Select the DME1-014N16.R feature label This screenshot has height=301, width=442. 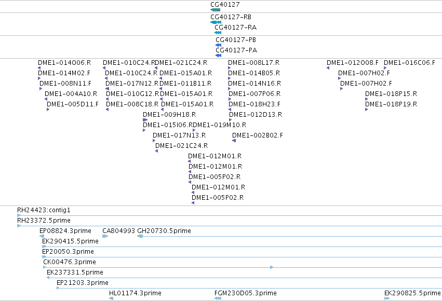(x=255, y=84)
